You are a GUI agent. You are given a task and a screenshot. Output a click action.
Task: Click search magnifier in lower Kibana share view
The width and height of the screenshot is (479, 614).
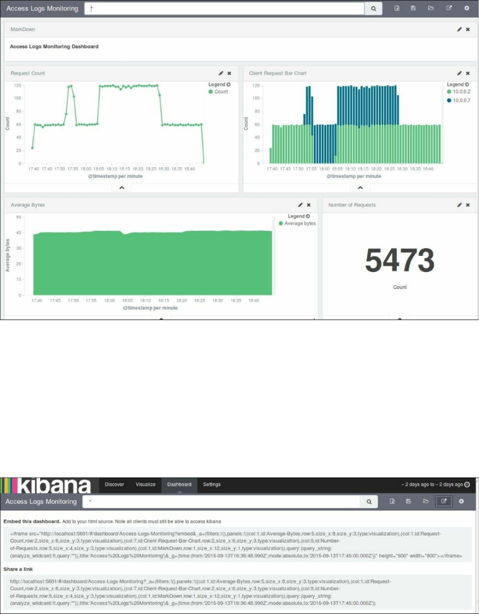(369, 501)
